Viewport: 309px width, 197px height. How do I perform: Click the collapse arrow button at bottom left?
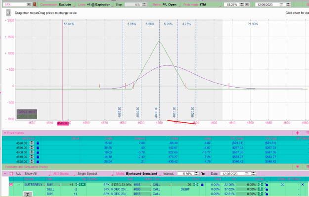[x=28, y=194]
